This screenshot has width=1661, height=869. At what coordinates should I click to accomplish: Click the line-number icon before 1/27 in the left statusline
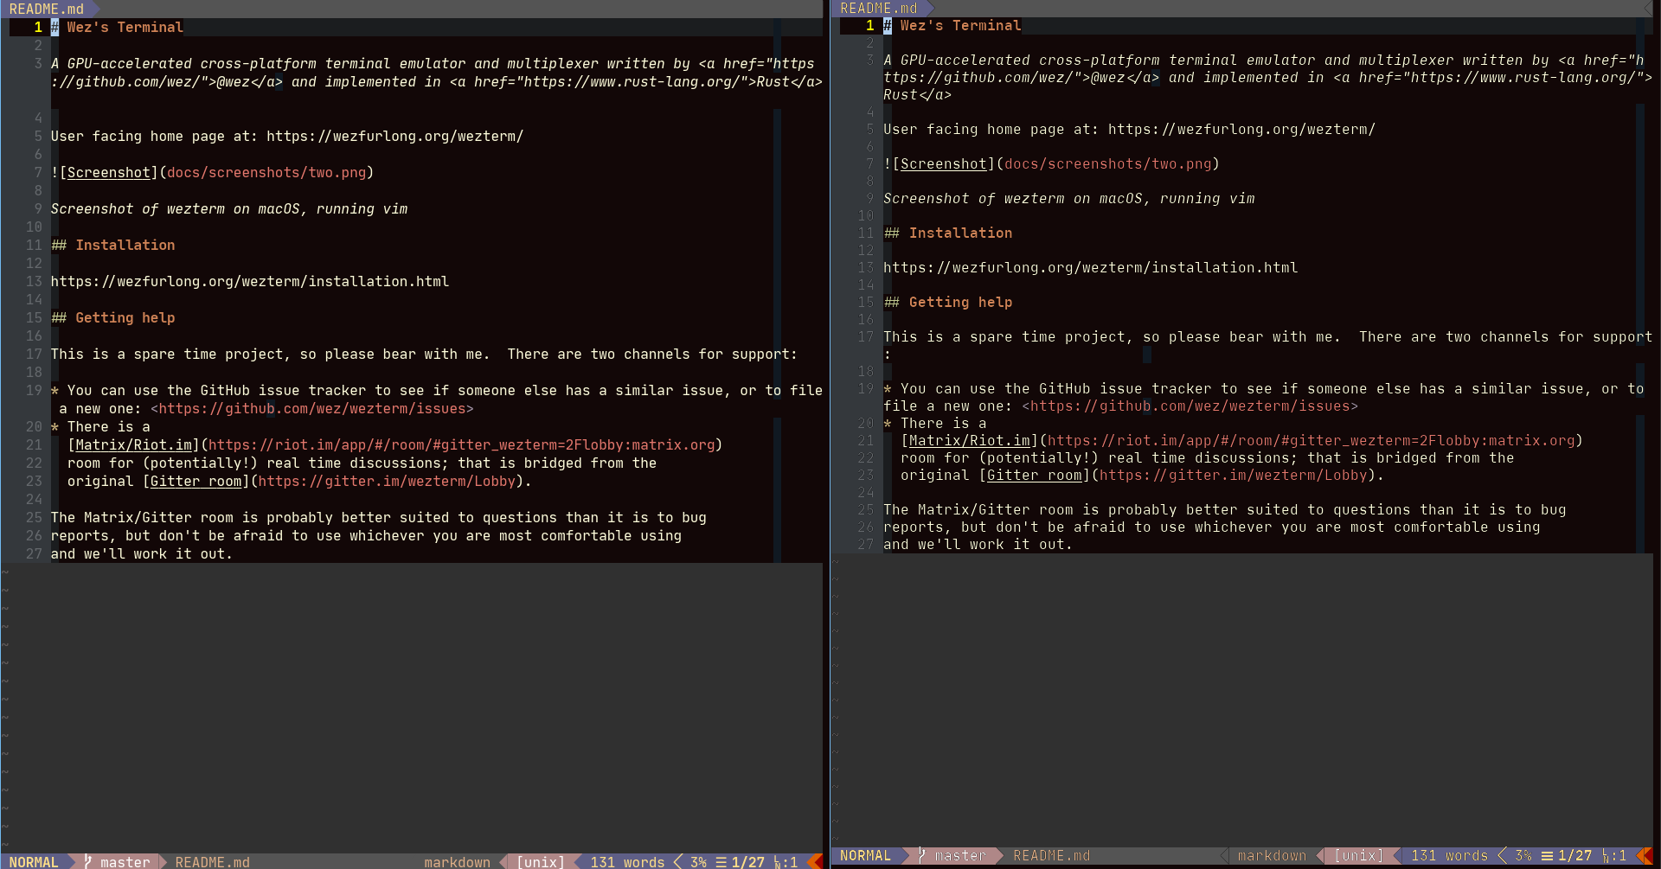[x=721, y=862]
